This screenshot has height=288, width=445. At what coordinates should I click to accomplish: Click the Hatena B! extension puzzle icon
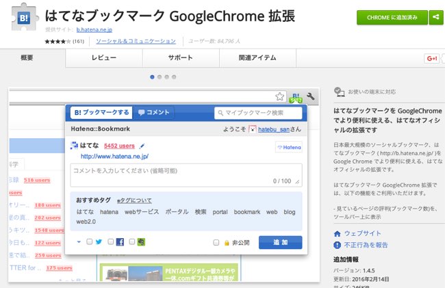[x=25, y=18]
